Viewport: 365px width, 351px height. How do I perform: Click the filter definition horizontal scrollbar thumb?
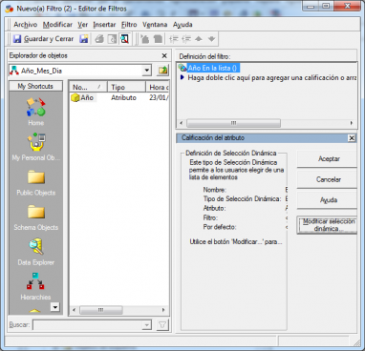[x=233, y=123]
